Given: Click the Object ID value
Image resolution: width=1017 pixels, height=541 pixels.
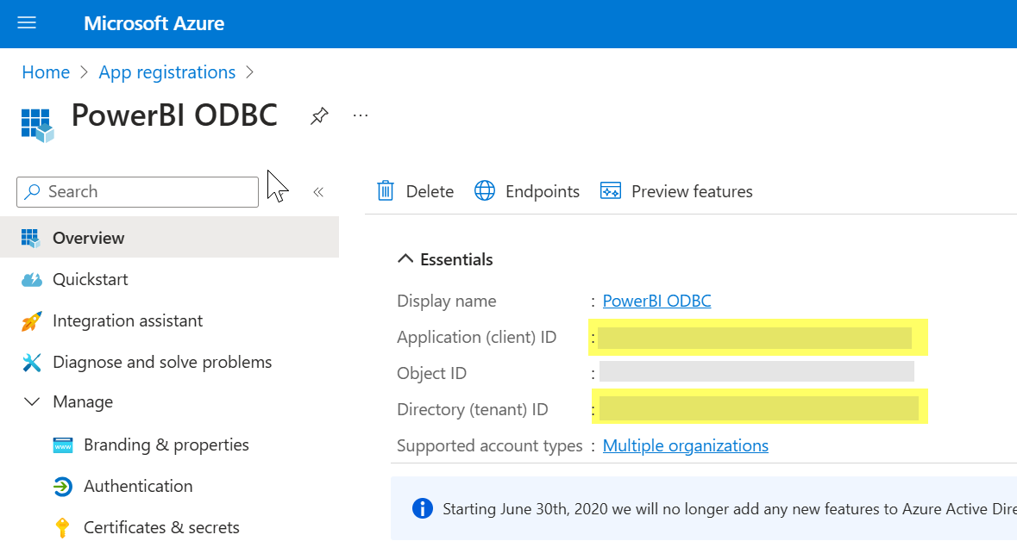Looking at the screenshot, I should point(756,371).
